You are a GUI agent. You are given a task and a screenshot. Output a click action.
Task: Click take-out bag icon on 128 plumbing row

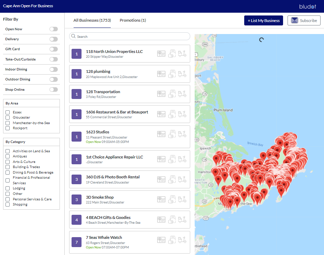172,74
